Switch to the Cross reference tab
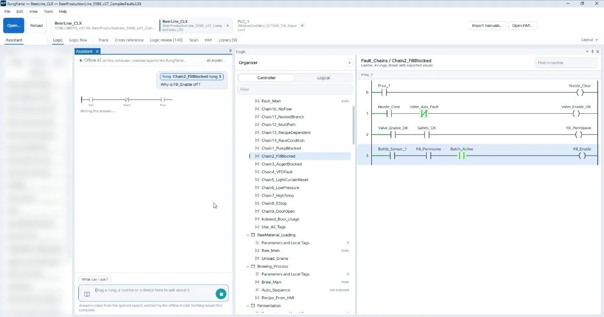604x317 pixels. (x=129, y=40)
